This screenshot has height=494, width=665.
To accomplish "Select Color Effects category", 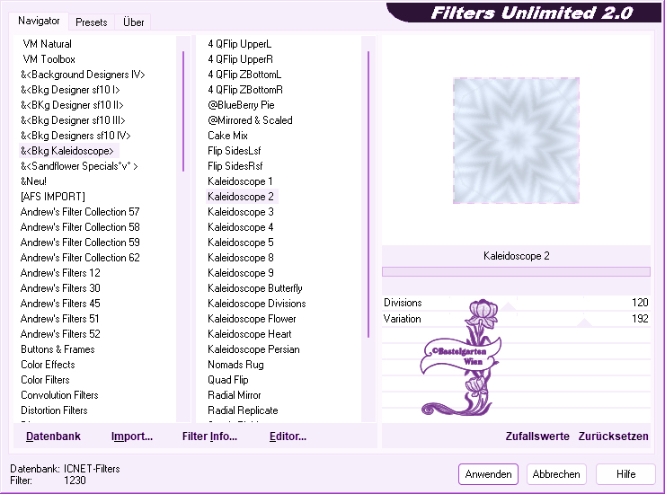I will [48, 365].
